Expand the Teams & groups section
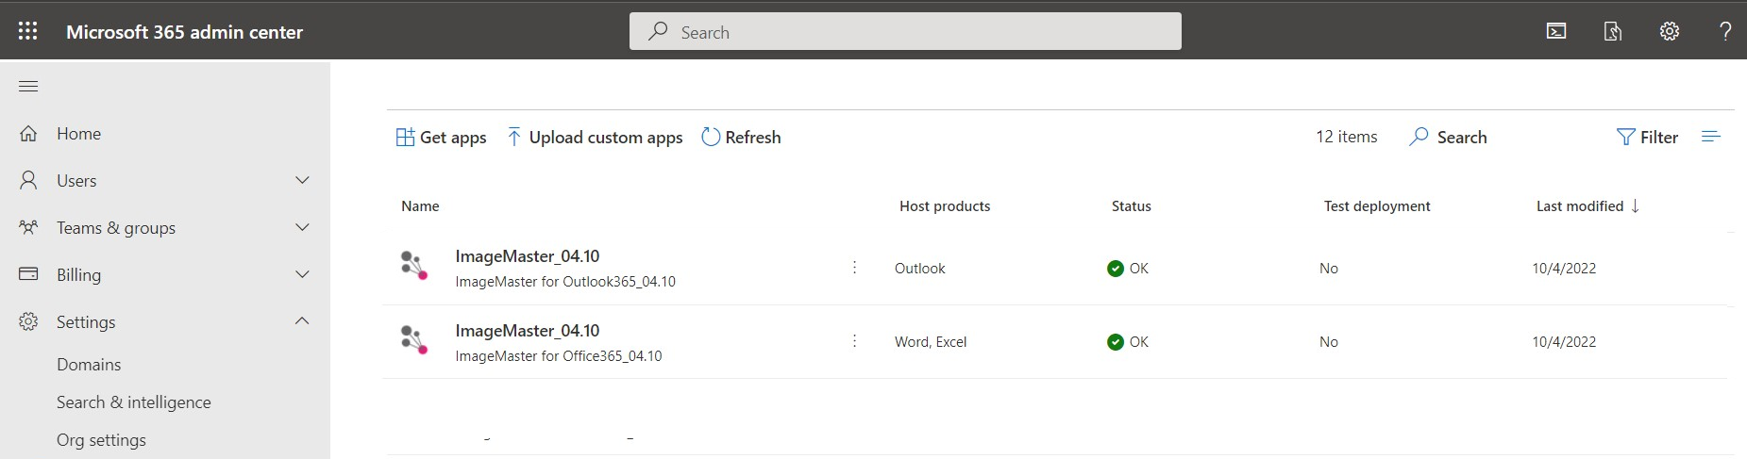Image resolution: width=1747 pixels, height=459 pixels. pos(302,227)
